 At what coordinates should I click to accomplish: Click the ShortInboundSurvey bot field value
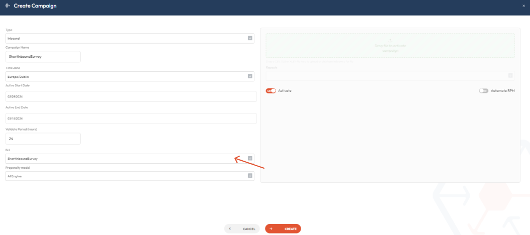click(x=23, y=159)
